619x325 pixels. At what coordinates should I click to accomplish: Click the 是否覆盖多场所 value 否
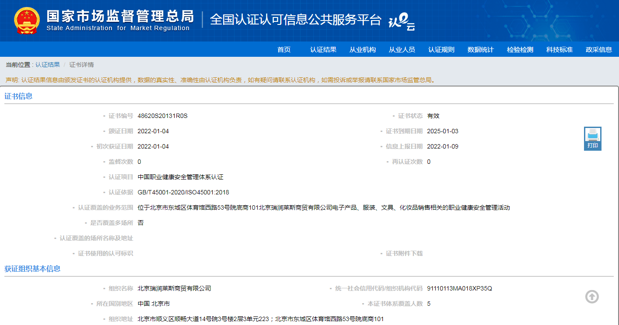(x=140, y=223)
